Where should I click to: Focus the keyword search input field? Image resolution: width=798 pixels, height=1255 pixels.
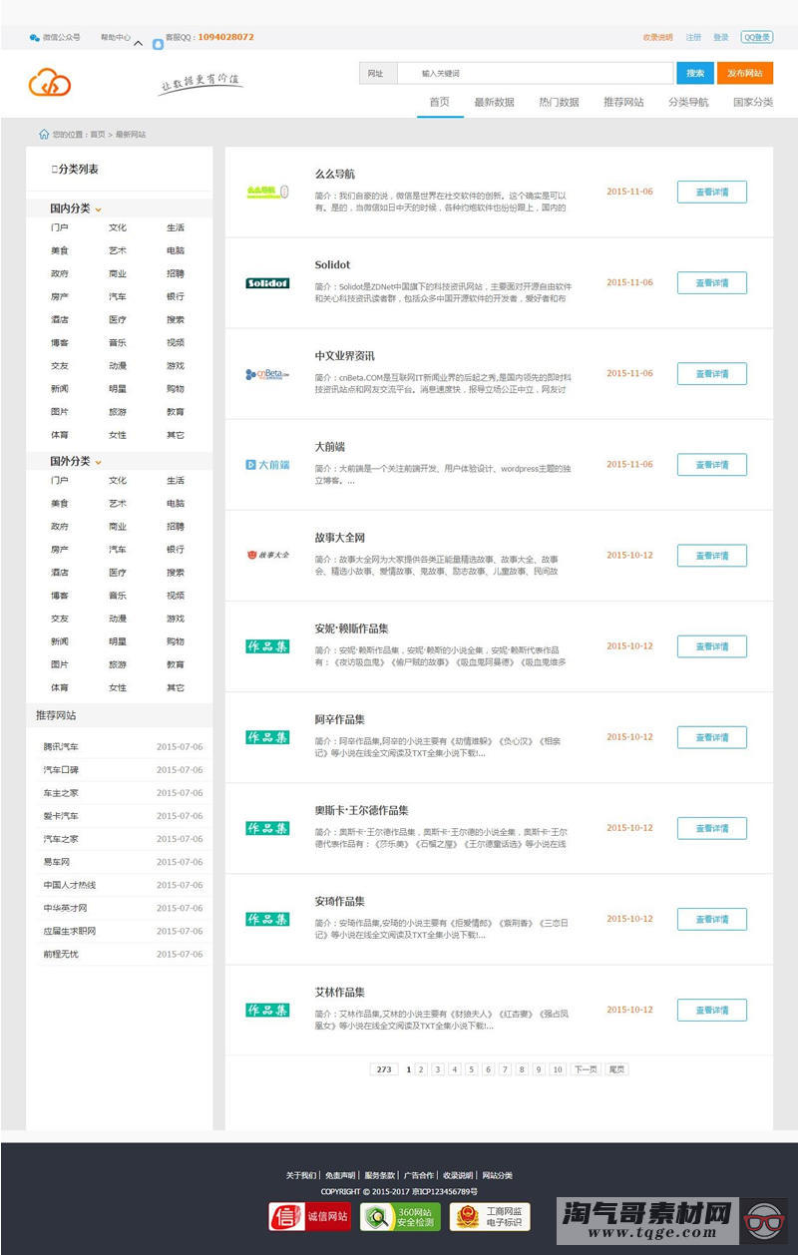coord(534,73)
